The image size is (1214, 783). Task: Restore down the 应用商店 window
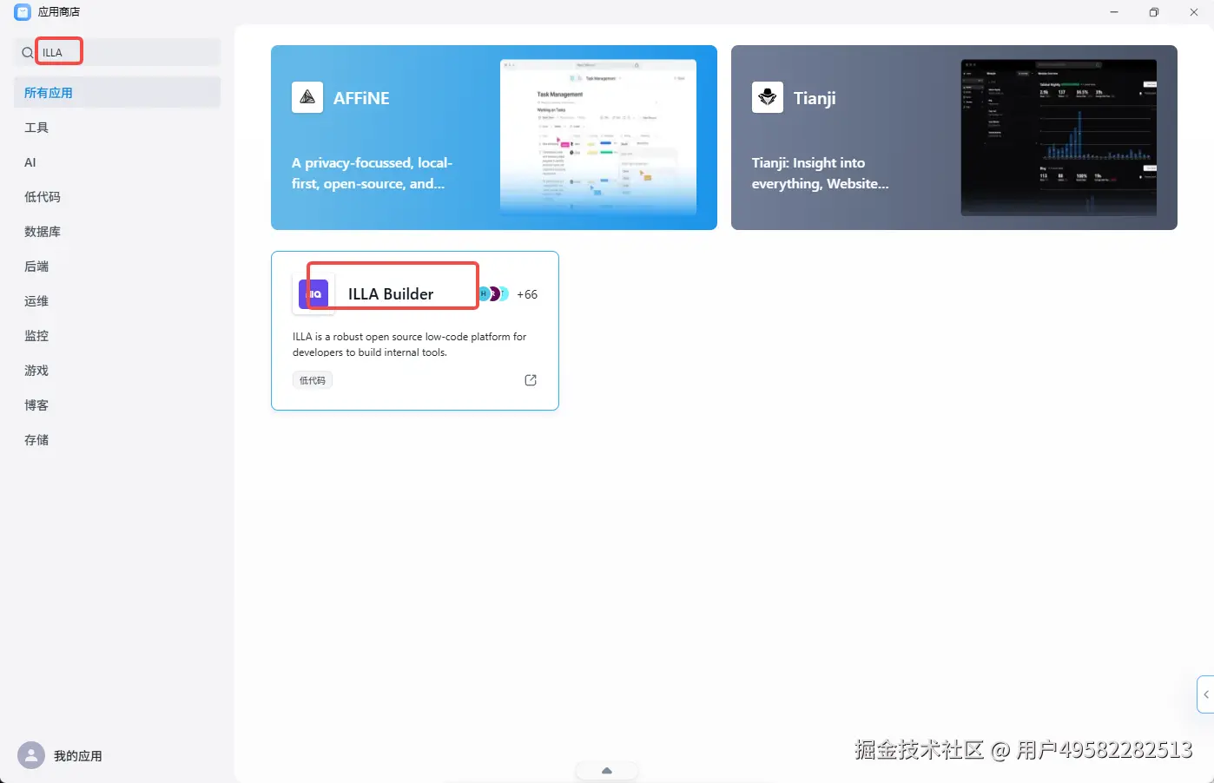point(1154,12)
